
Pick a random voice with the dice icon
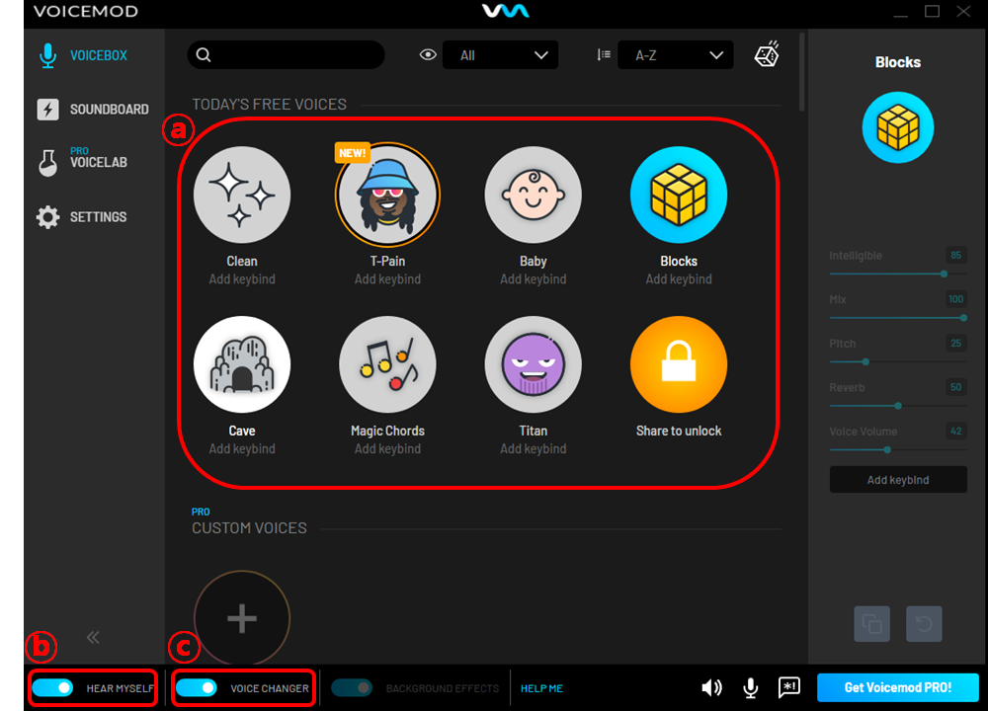tap(767, 54)
